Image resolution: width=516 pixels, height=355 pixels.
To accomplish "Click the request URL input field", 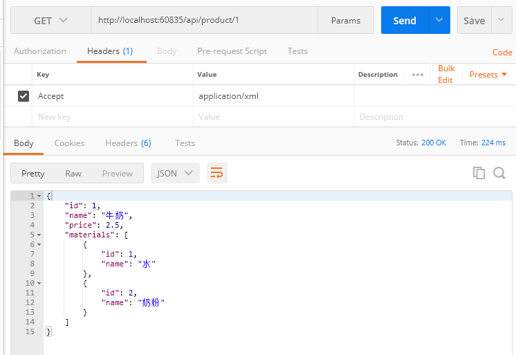I will pos(204,21).
